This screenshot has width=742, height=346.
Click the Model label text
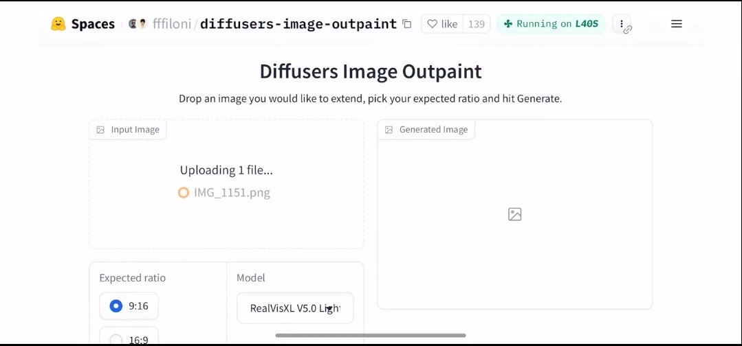point(251,278)
